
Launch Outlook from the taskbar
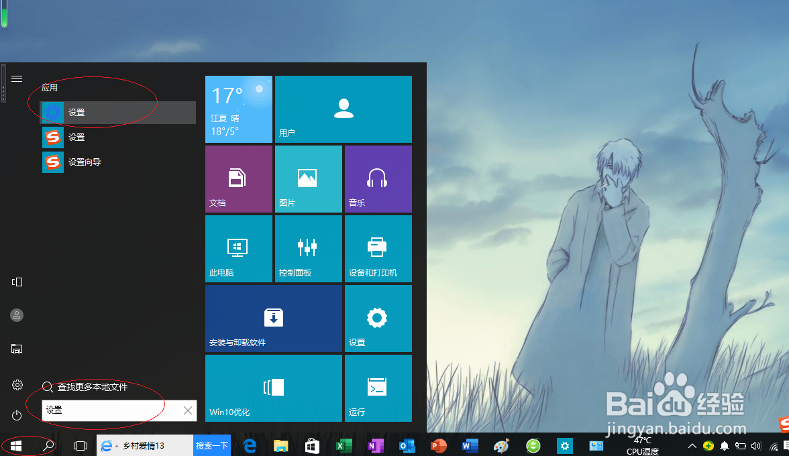[407, 445]
